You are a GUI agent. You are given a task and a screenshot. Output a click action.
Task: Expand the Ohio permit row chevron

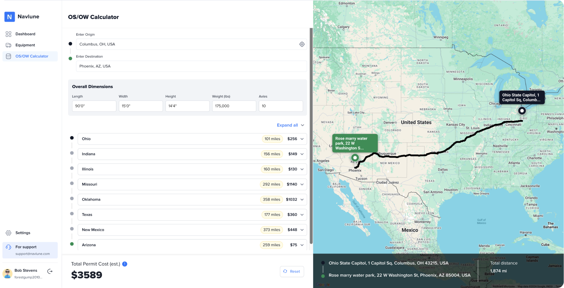coord(302,139)
